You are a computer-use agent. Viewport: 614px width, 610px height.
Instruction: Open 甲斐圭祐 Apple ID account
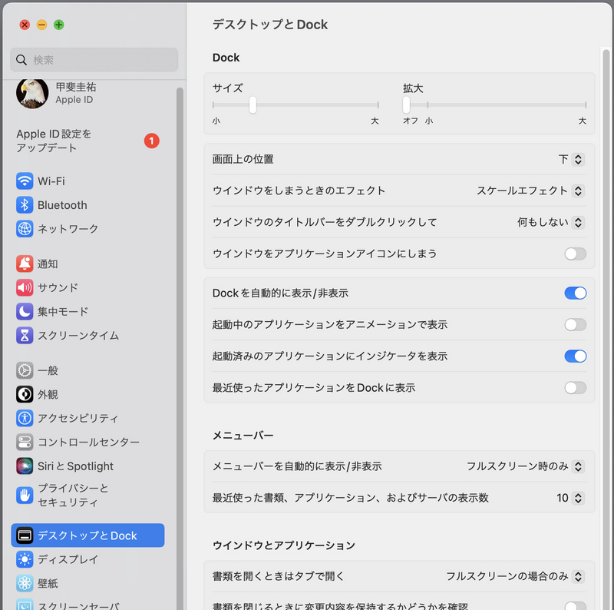pos(87,93)
